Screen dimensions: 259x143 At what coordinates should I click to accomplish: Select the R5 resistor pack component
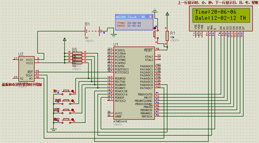(x=77, y=58)
